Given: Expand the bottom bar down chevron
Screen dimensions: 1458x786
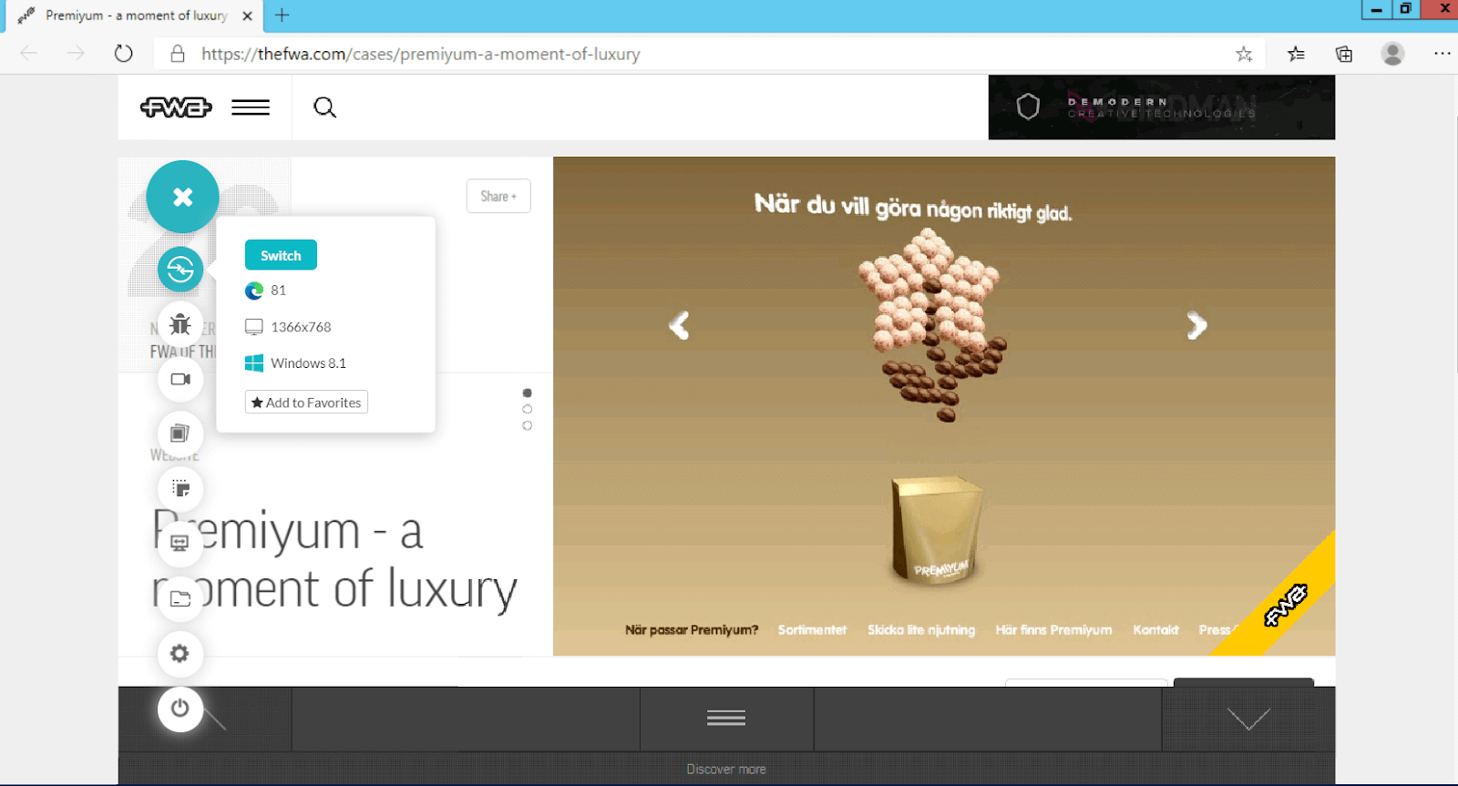Looking at the screenshot, I should click(1248, 719).
